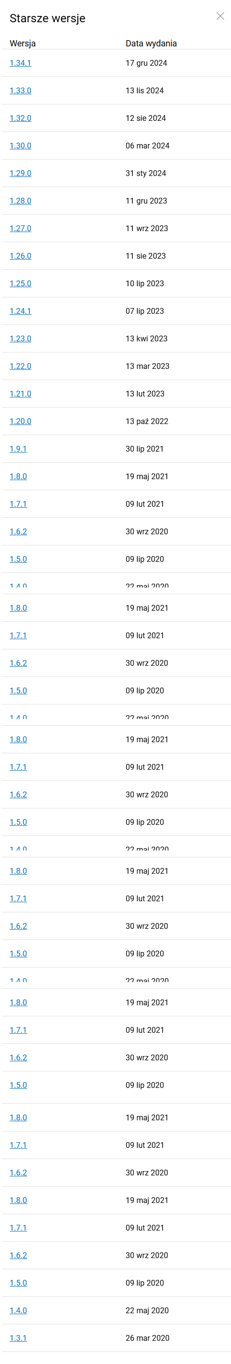Open version 1.20.0 link

tap(20, 421)
